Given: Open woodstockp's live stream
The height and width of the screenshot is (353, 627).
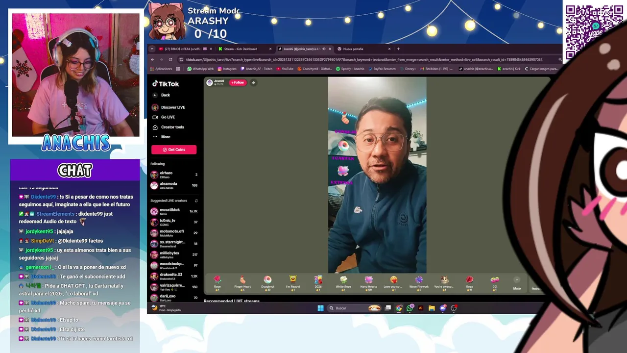Looking at the screenshot, I should tap(174, 266).
